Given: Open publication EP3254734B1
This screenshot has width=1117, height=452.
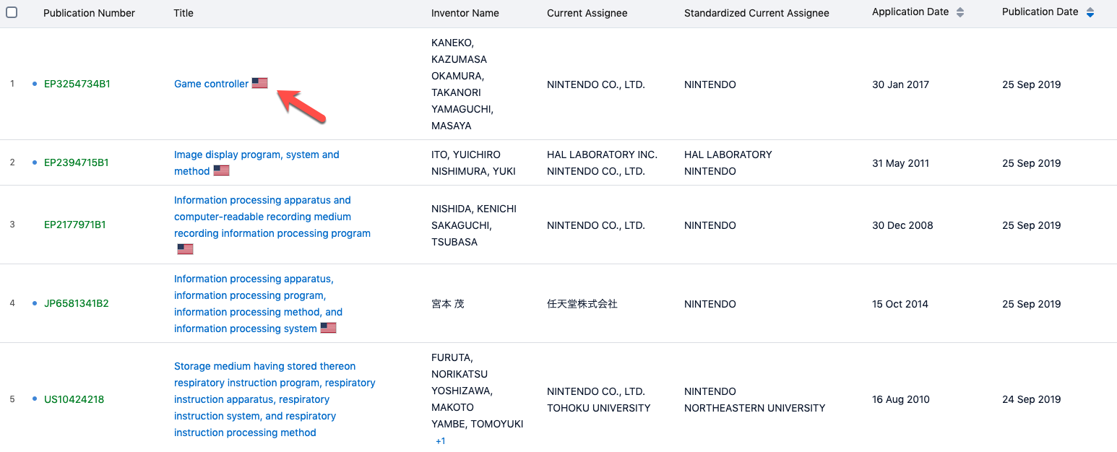Looking at the screenshot, I should (77, 84).
